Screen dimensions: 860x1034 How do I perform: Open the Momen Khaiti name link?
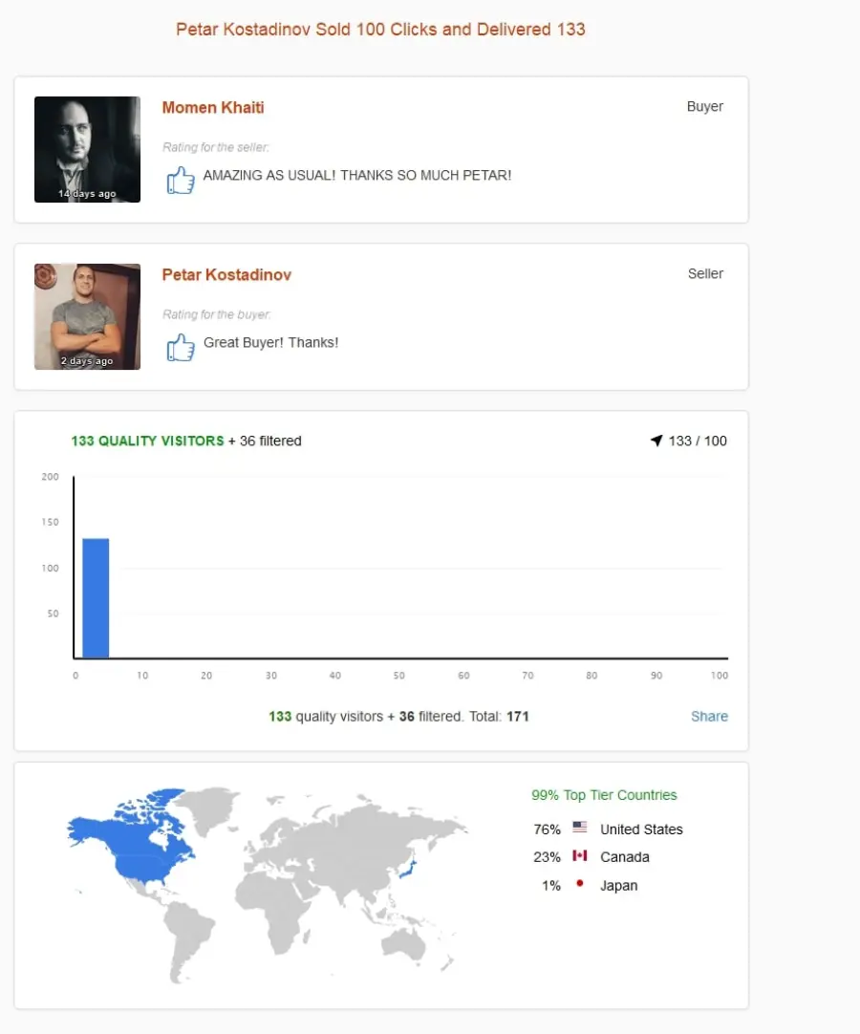point(213,107)
